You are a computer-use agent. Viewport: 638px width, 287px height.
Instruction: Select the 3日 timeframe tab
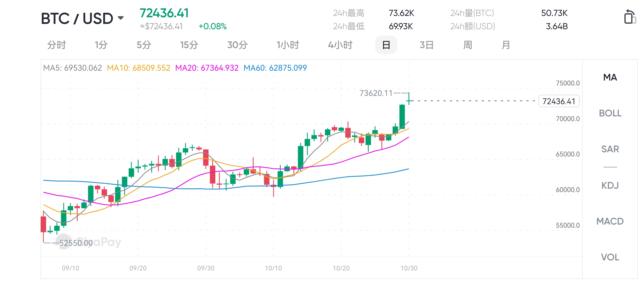(x=427, y=45)
